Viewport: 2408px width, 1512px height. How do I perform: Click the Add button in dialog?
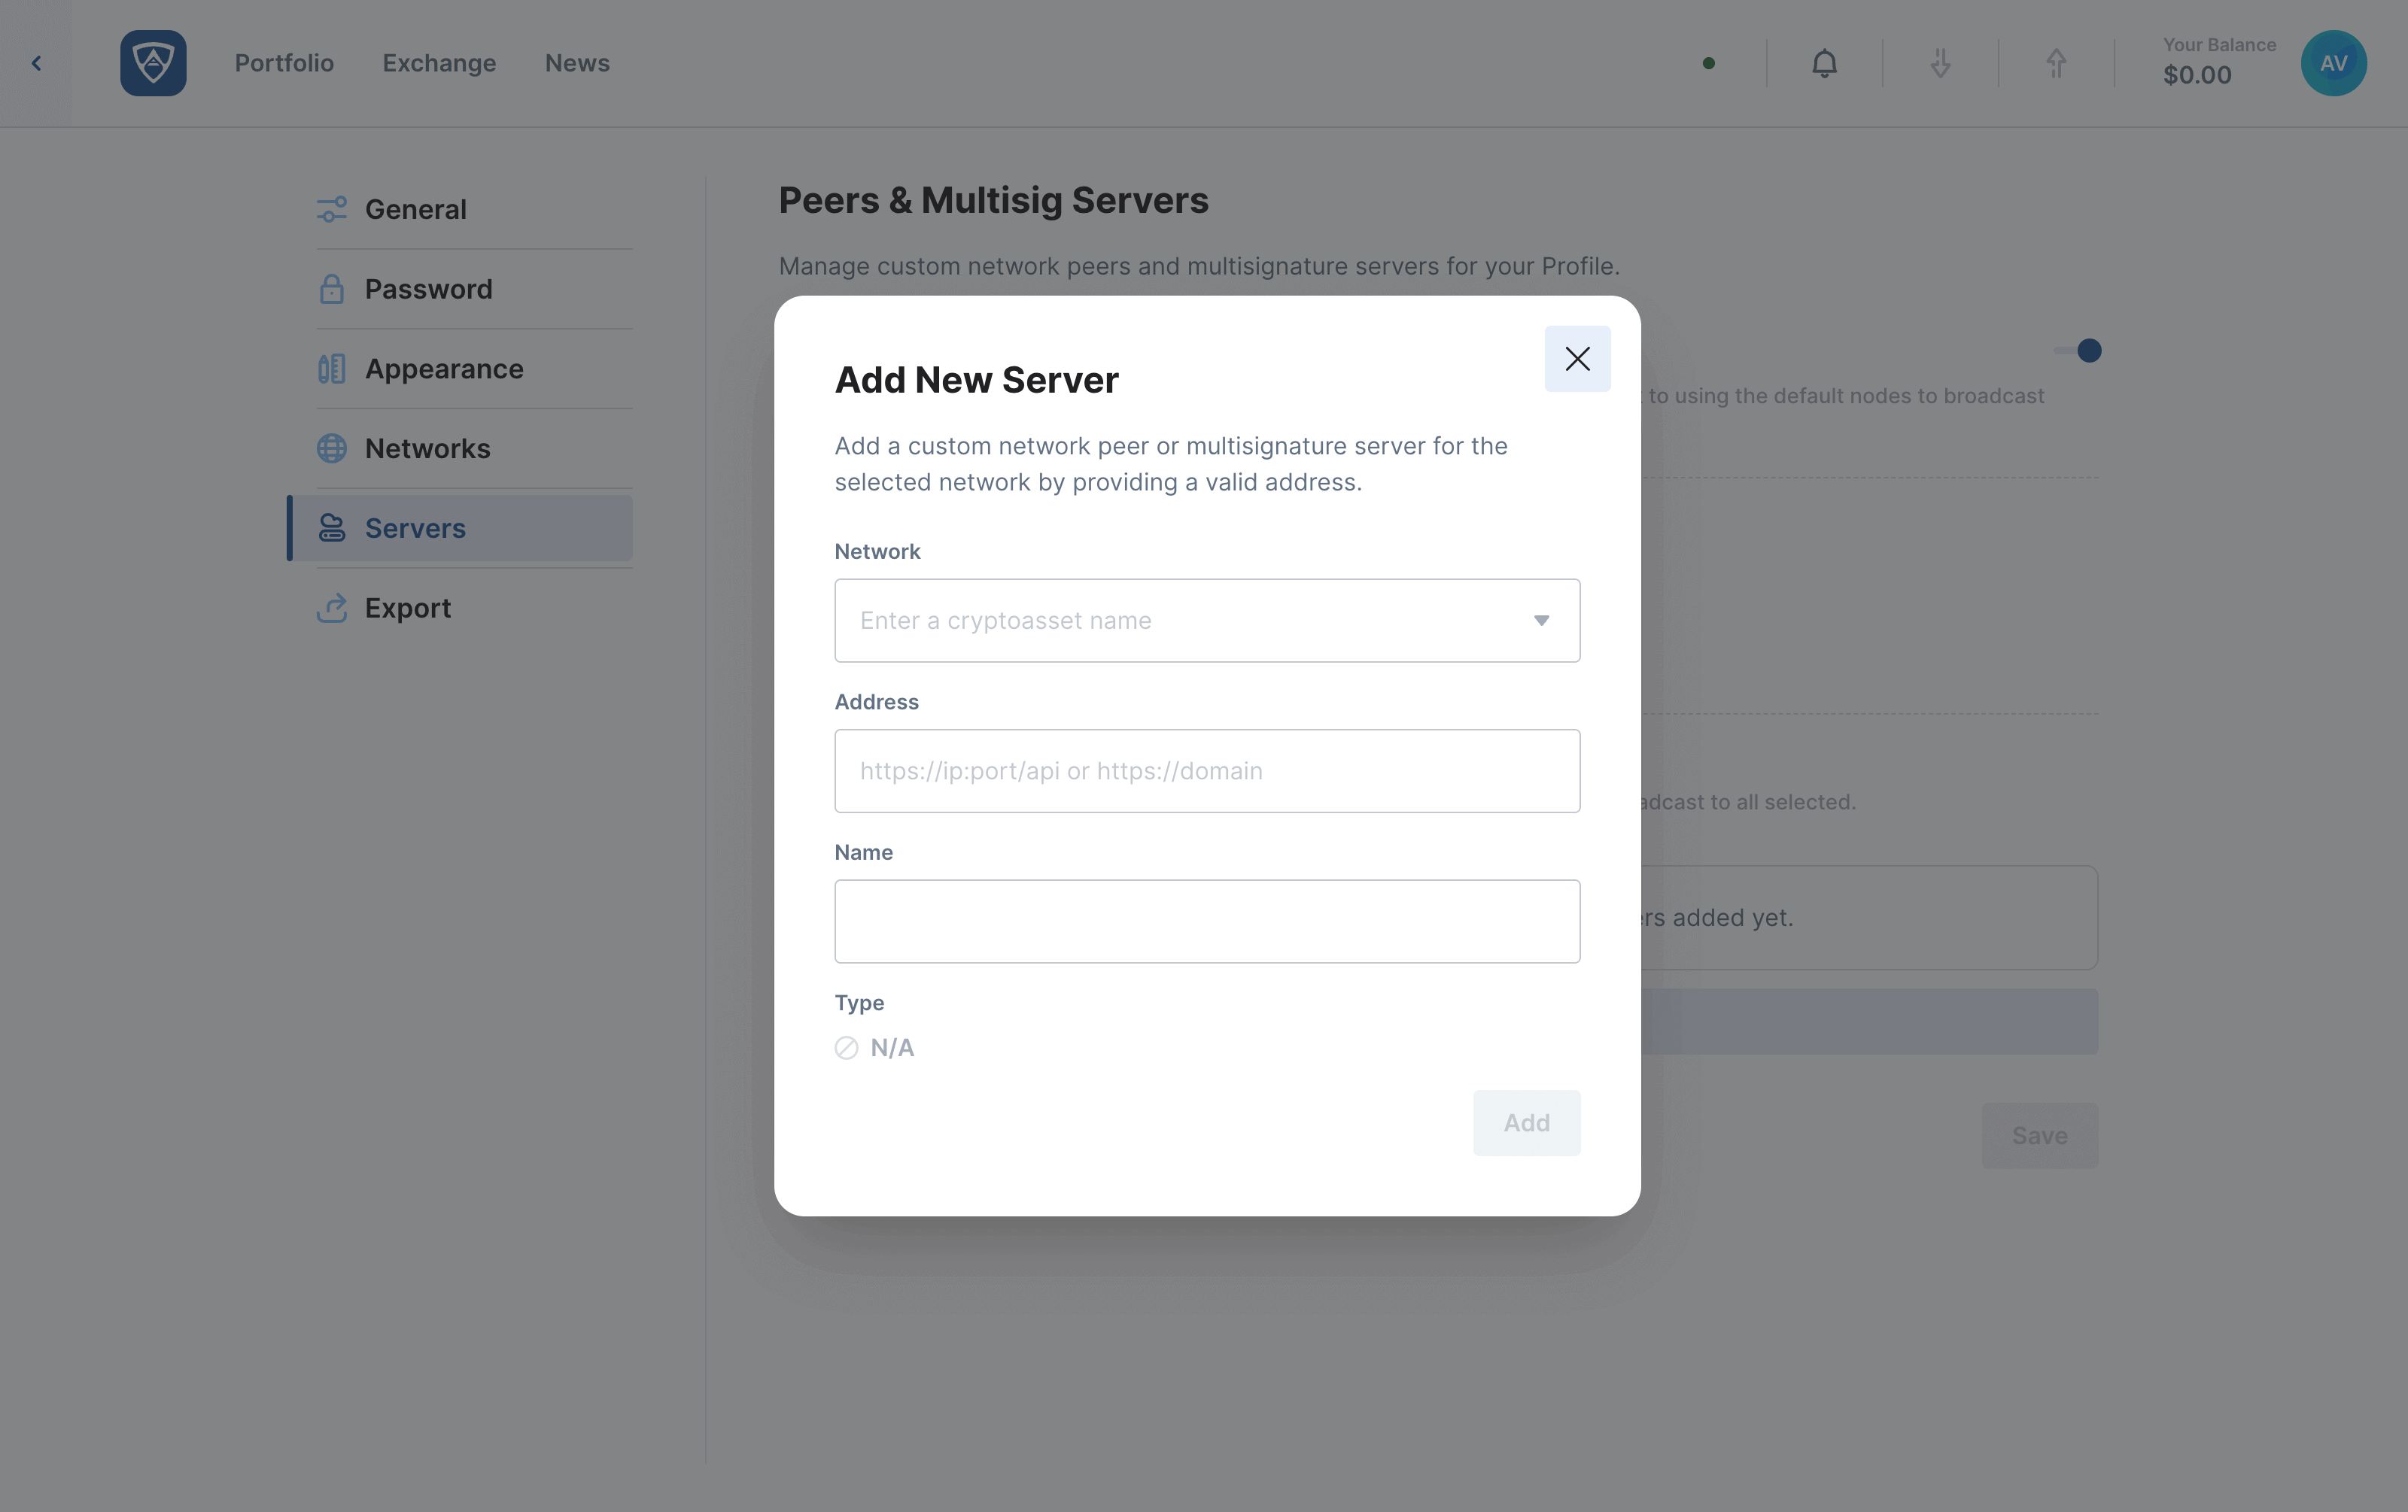tap(1526, 1122)
